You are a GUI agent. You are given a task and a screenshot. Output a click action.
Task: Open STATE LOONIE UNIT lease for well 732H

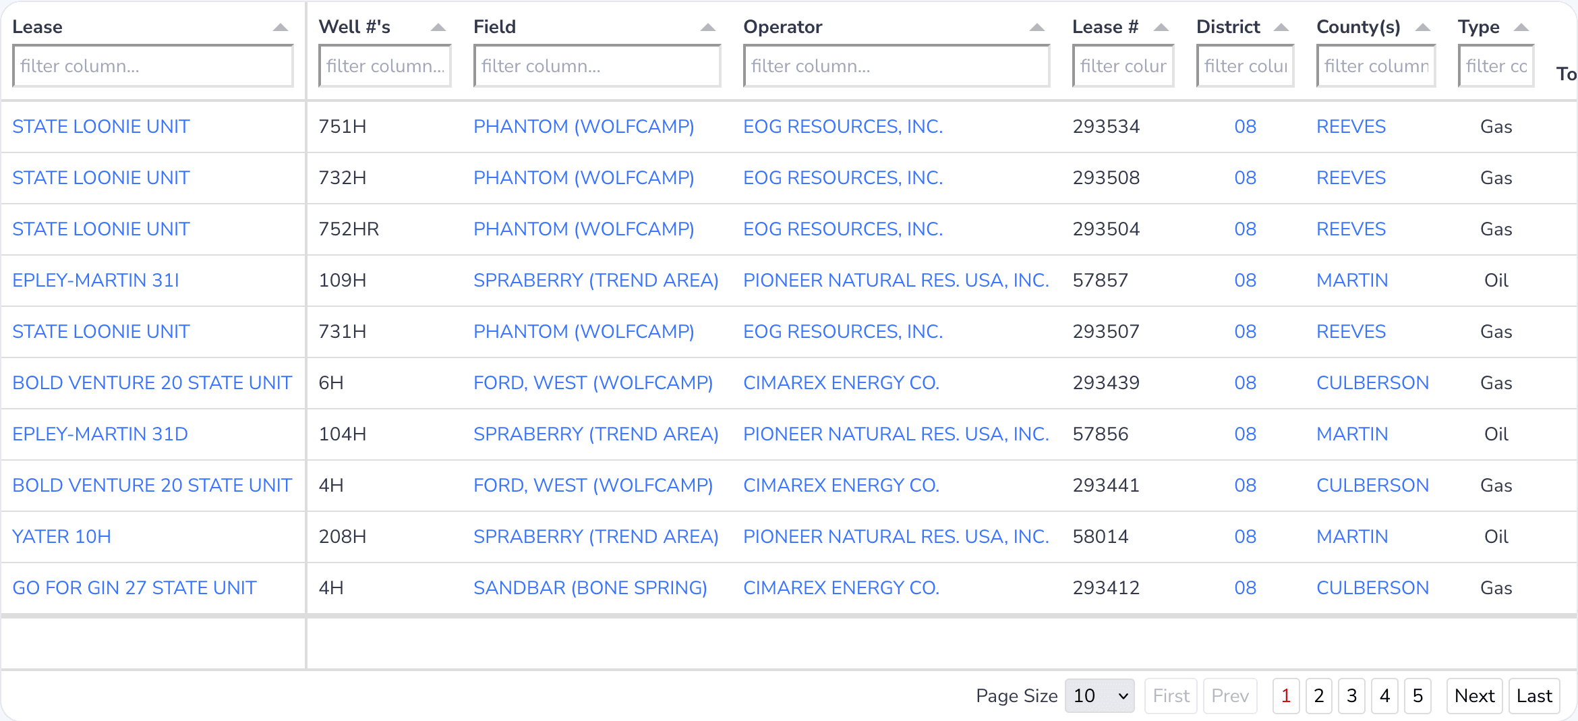(101, 177)
